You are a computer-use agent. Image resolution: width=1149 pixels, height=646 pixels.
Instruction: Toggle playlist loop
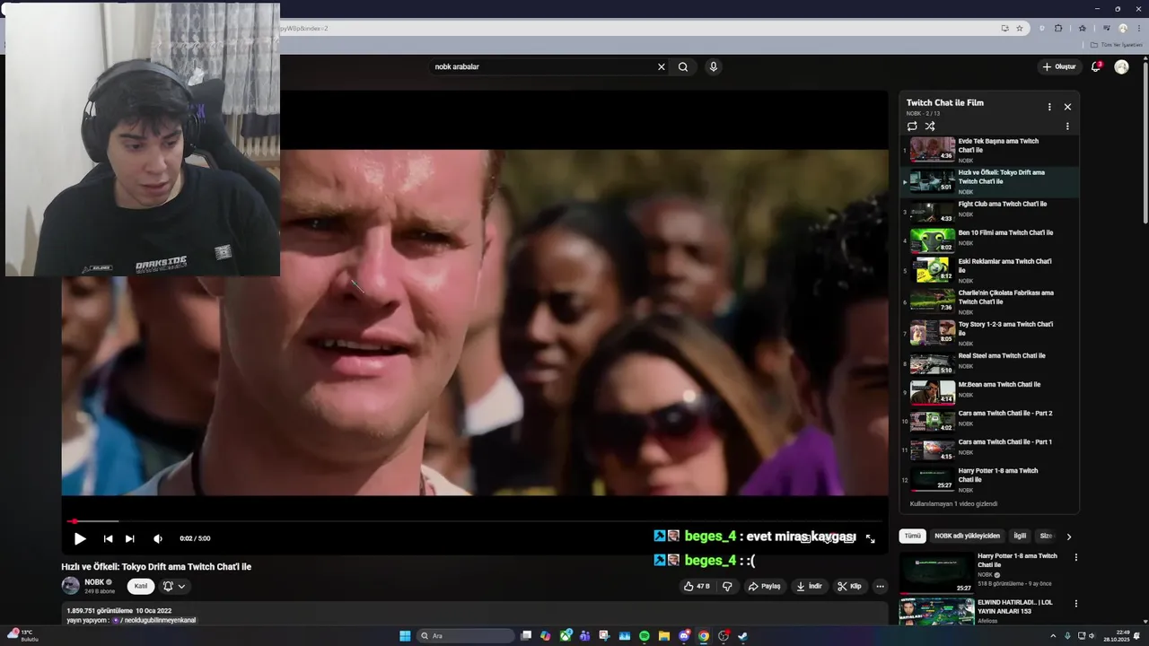(x=912, y=127)
